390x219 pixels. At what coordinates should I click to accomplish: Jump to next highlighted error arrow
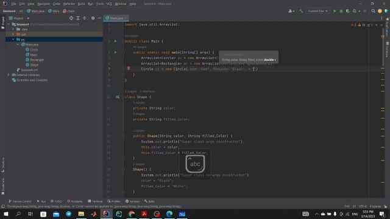[381, 25]
